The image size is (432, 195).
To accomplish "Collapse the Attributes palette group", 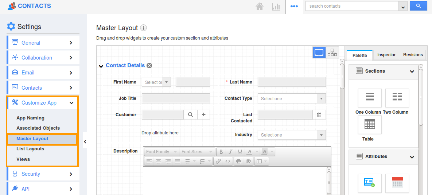I will (412, 157).
